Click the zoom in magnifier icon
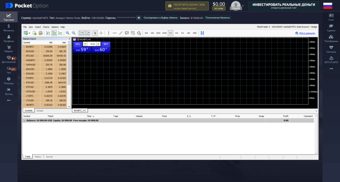 click(67, 33)
